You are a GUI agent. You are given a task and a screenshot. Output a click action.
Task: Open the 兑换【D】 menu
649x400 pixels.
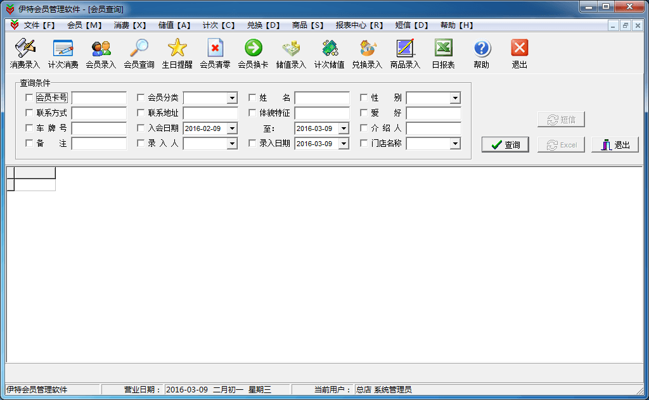coord(263,25)
